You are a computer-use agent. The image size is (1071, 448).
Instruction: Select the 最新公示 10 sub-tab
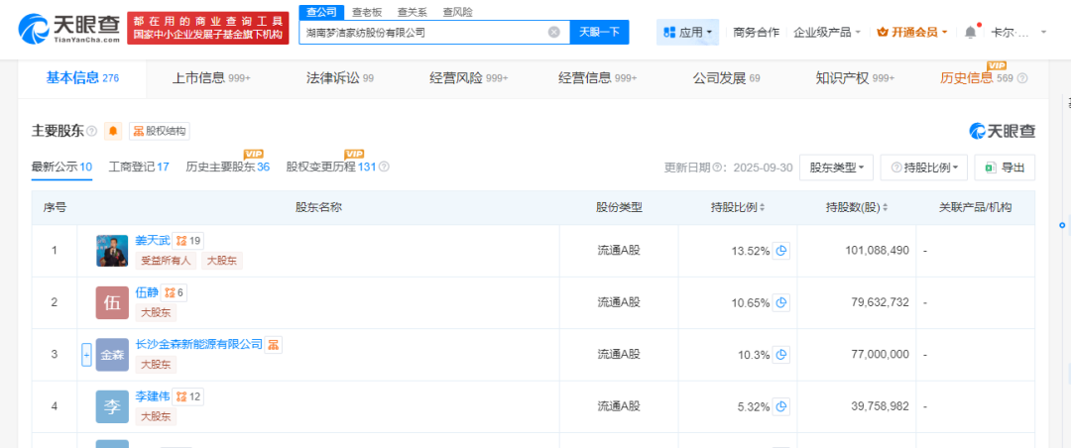61,167
